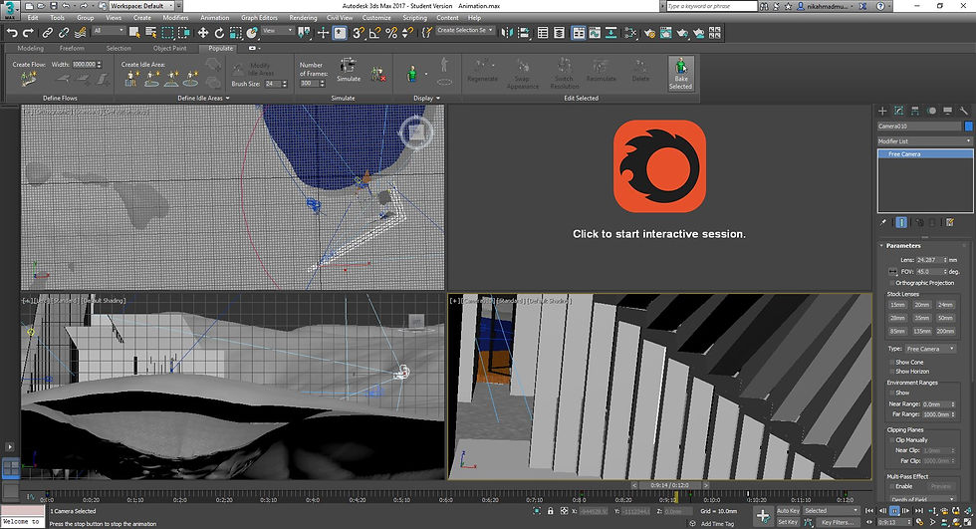Click the Undo arrow in main toolbar
Viewport: 976px width, 529px height.
[x=11, y=33]
